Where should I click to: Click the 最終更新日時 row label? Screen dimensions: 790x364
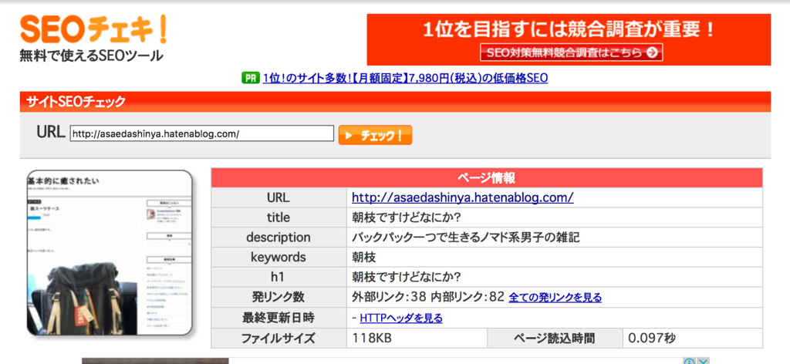point(279,318)
